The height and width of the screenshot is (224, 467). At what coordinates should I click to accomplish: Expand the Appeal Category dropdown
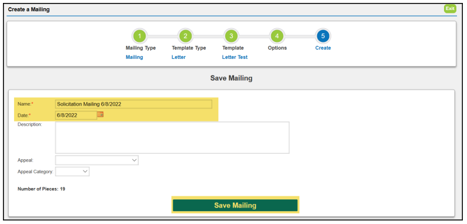tap(73, 172)
